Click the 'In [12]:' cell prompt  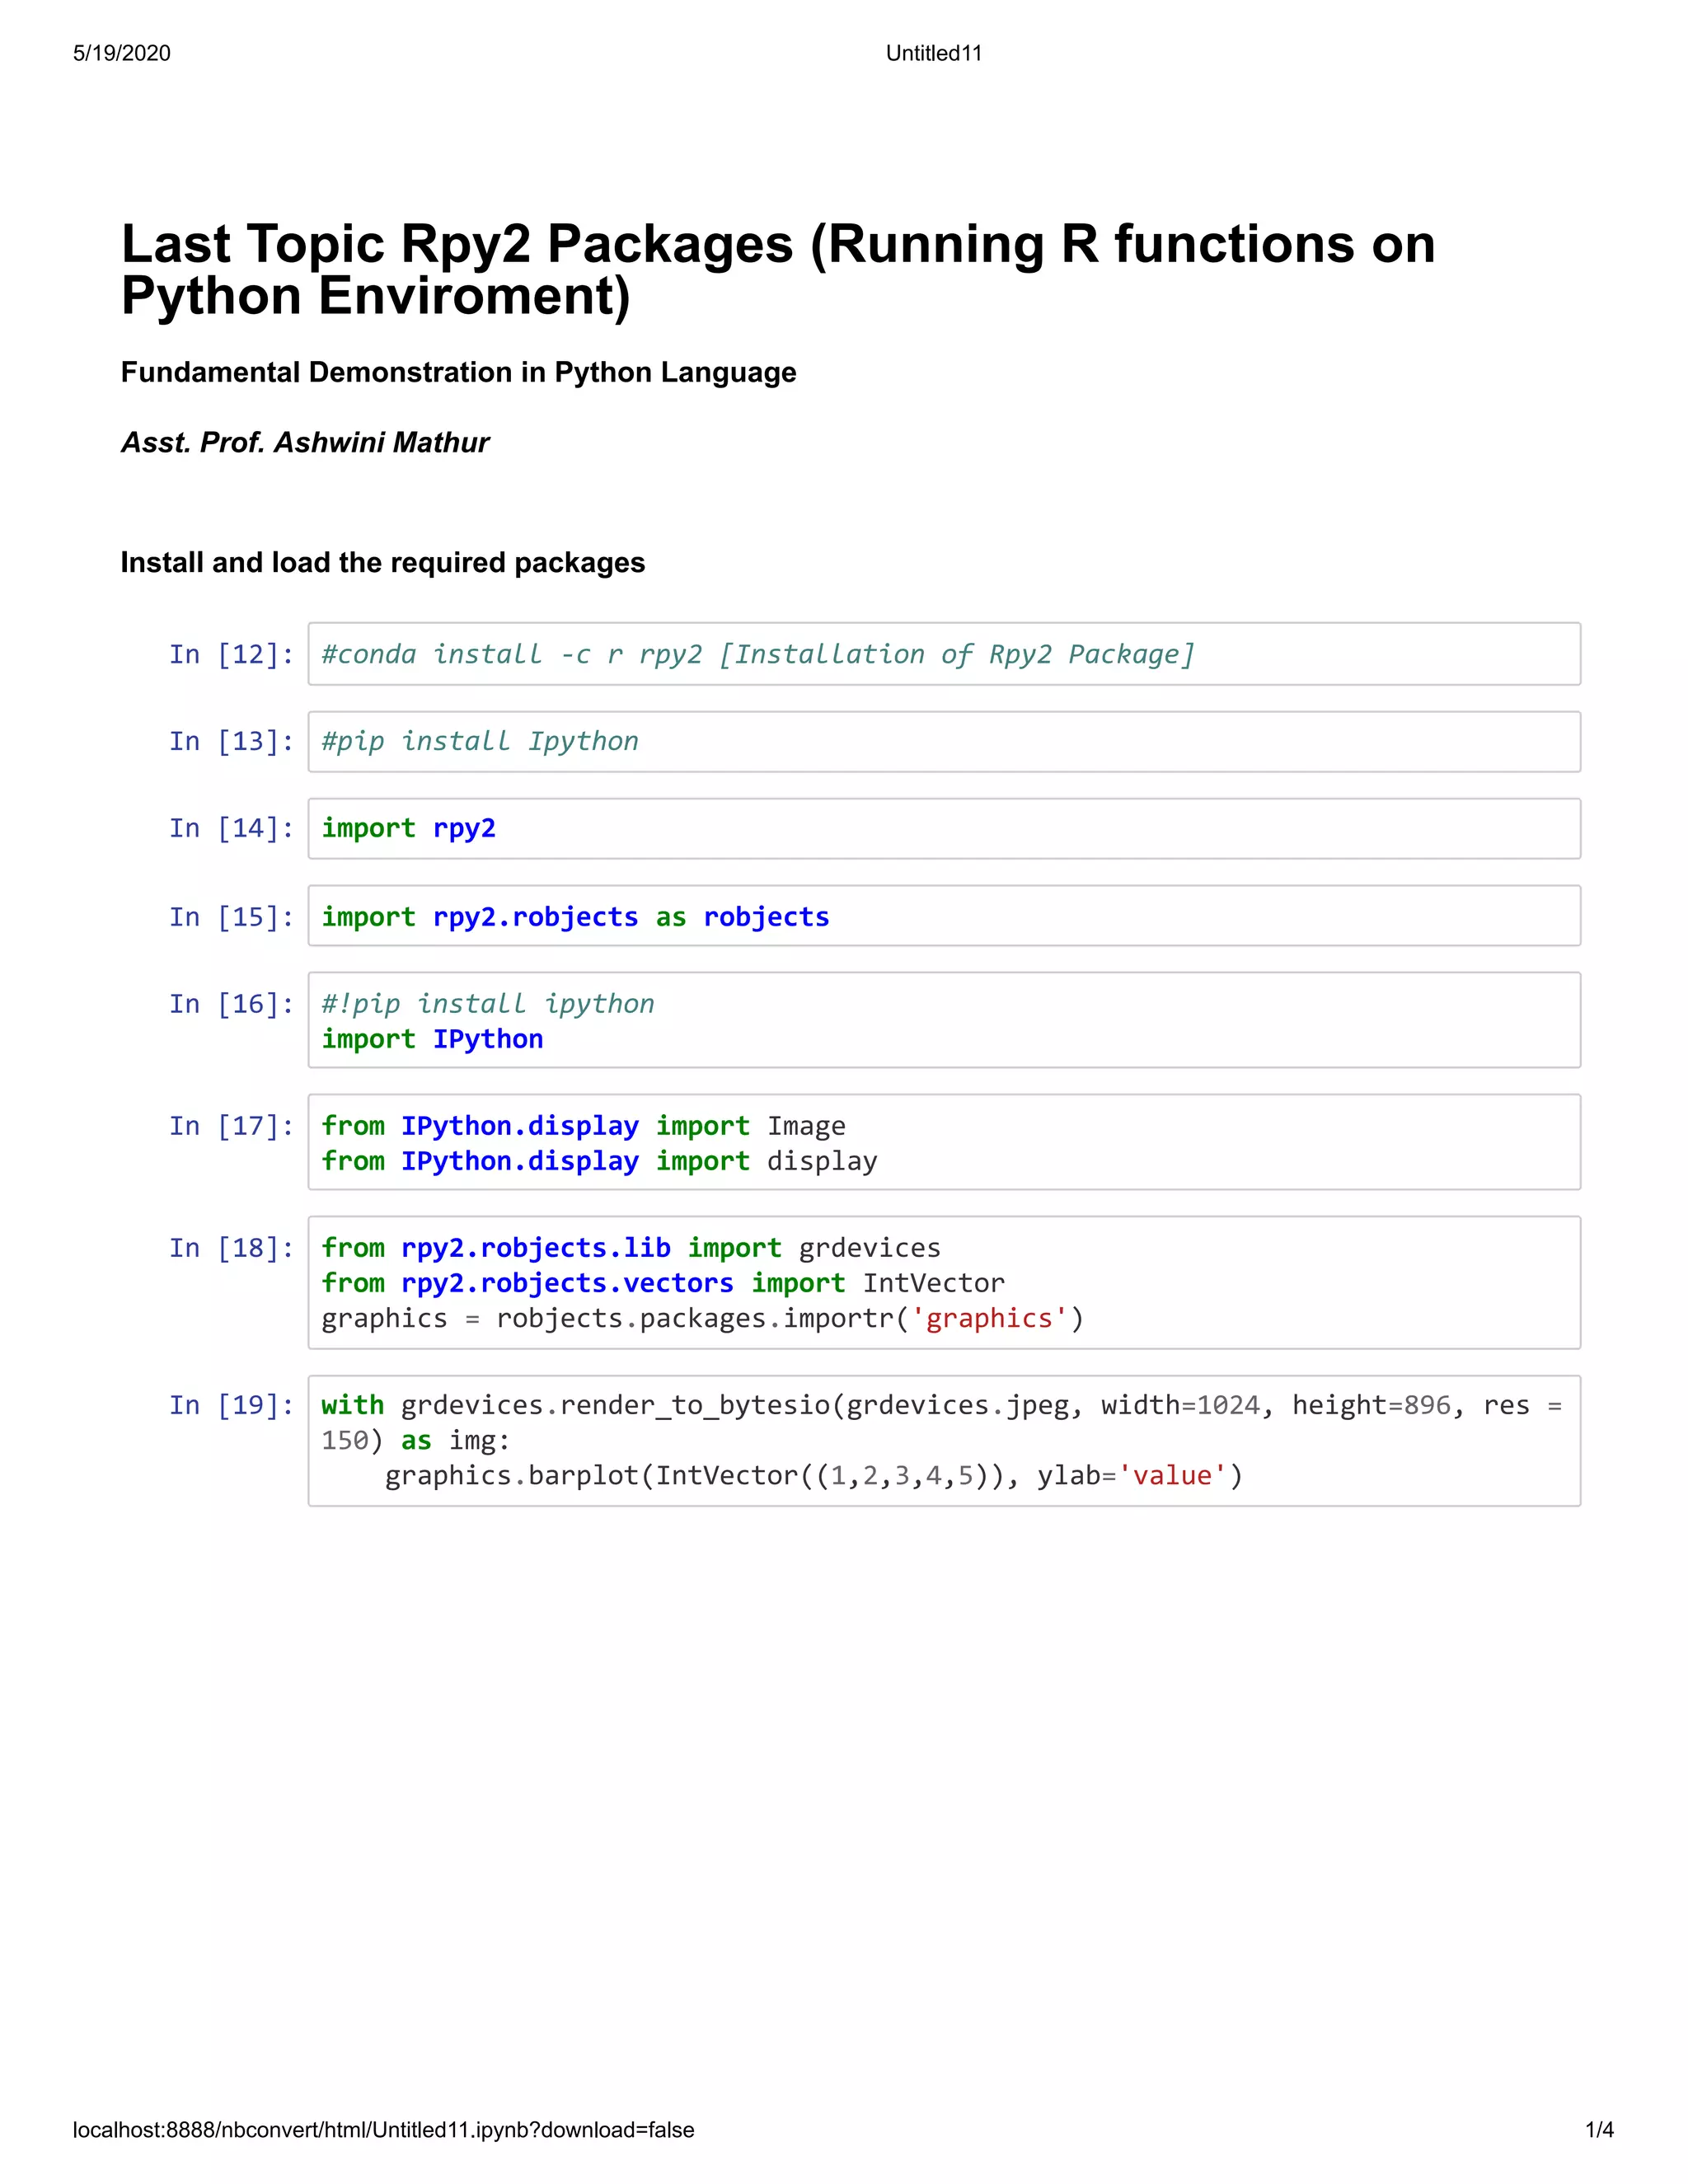pyautogui.click(x=231, y=654)
